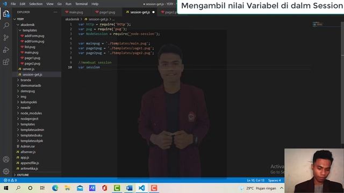Open the red Camtasia recorder taskbar icon
This screenshot has width=344, height=193.
154,188
